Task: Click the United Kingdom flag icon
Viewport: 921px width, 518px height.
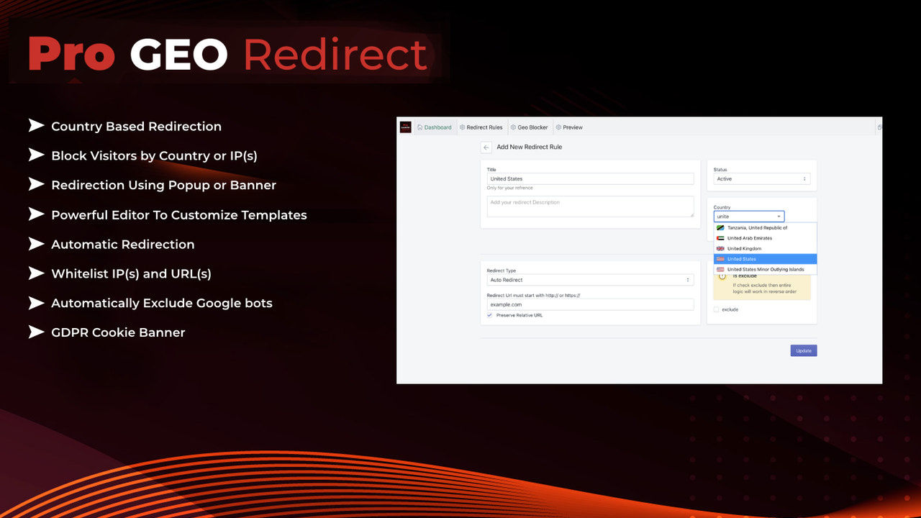Action: coord(720,247)
